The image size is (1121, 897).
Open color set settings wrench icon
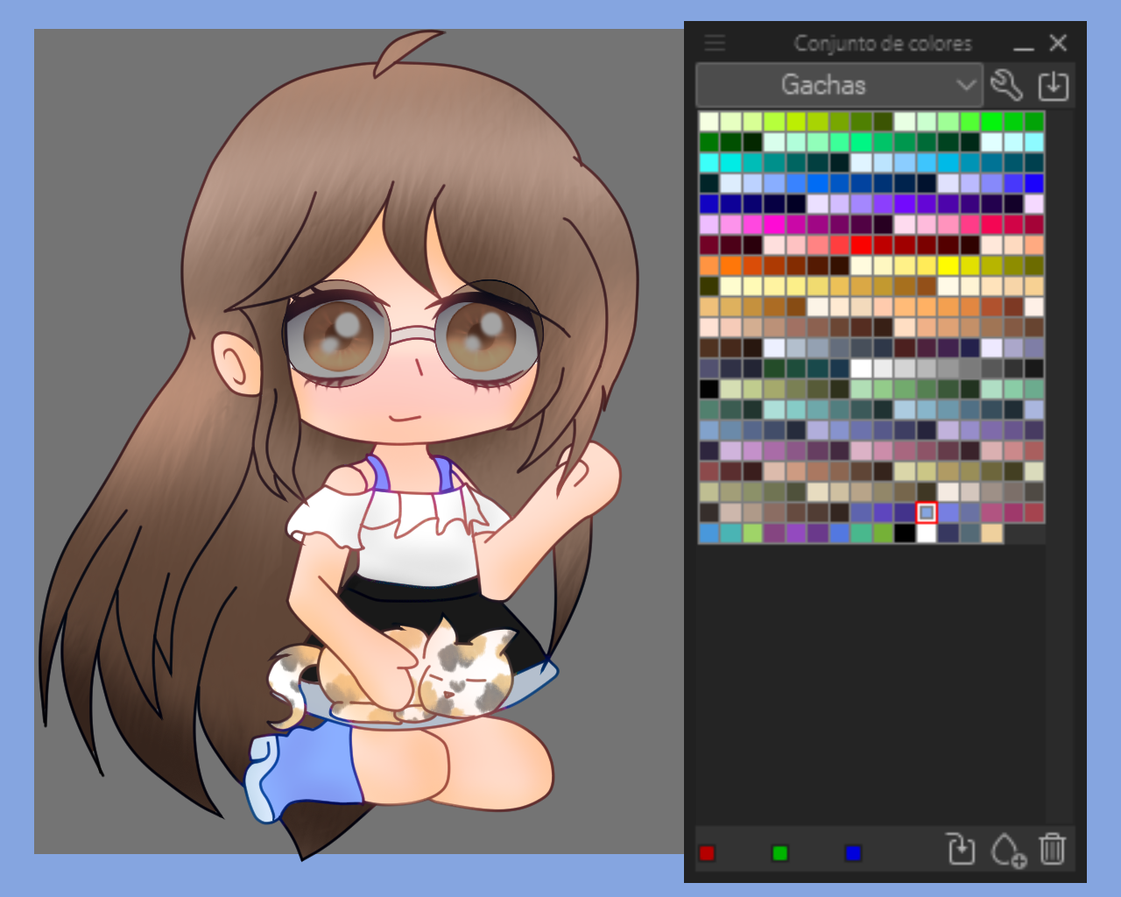[1006, 86]
